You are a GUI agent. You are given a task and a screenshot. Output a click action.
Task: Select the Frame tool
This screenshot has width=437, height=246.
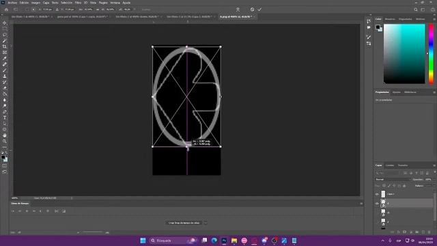tap(5, 53)
